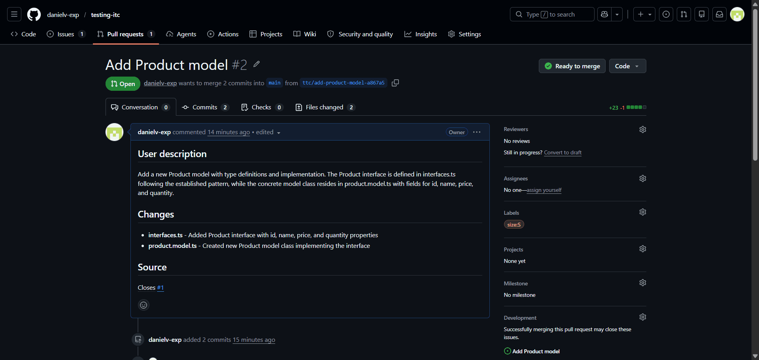Open Reviewers gear settings
759x360 pixels.
tap(643, 129)
